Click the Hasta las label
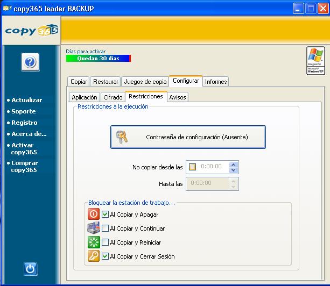The width and height of the screenshot is (330, 286). [x=171, y=184]
